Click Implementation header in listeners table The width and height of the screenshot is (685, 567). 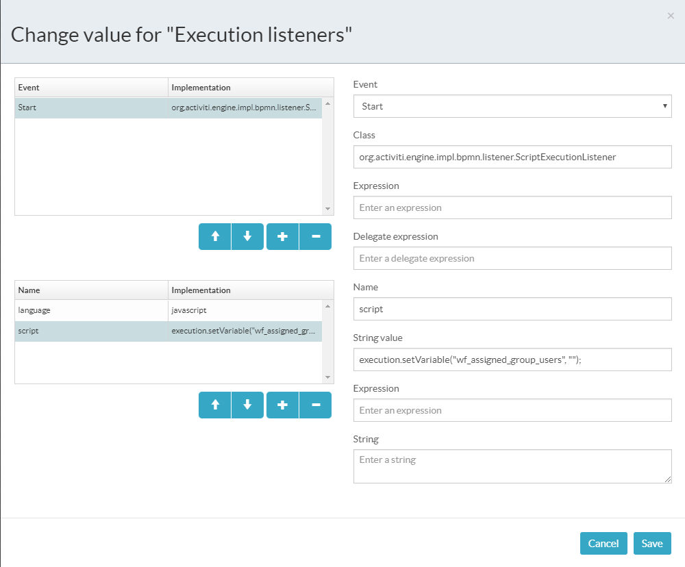(x=251, y=88)
